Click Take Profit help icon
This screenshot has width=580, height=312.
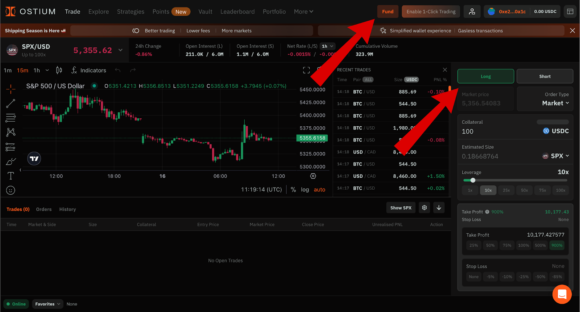487,212
